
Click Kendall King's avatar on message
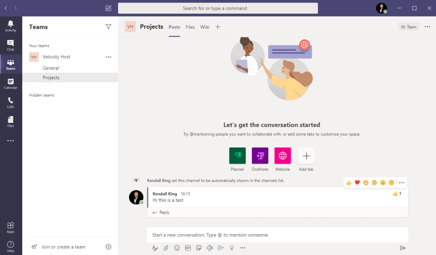click(x=136, y=197)
